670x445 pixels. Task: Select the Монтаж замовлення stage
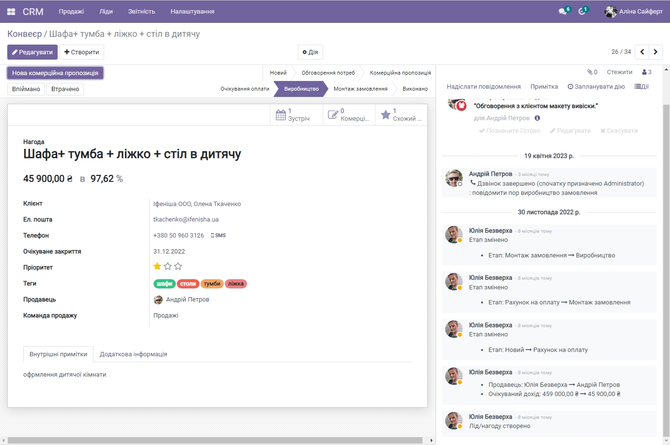[x=360, y=89]
